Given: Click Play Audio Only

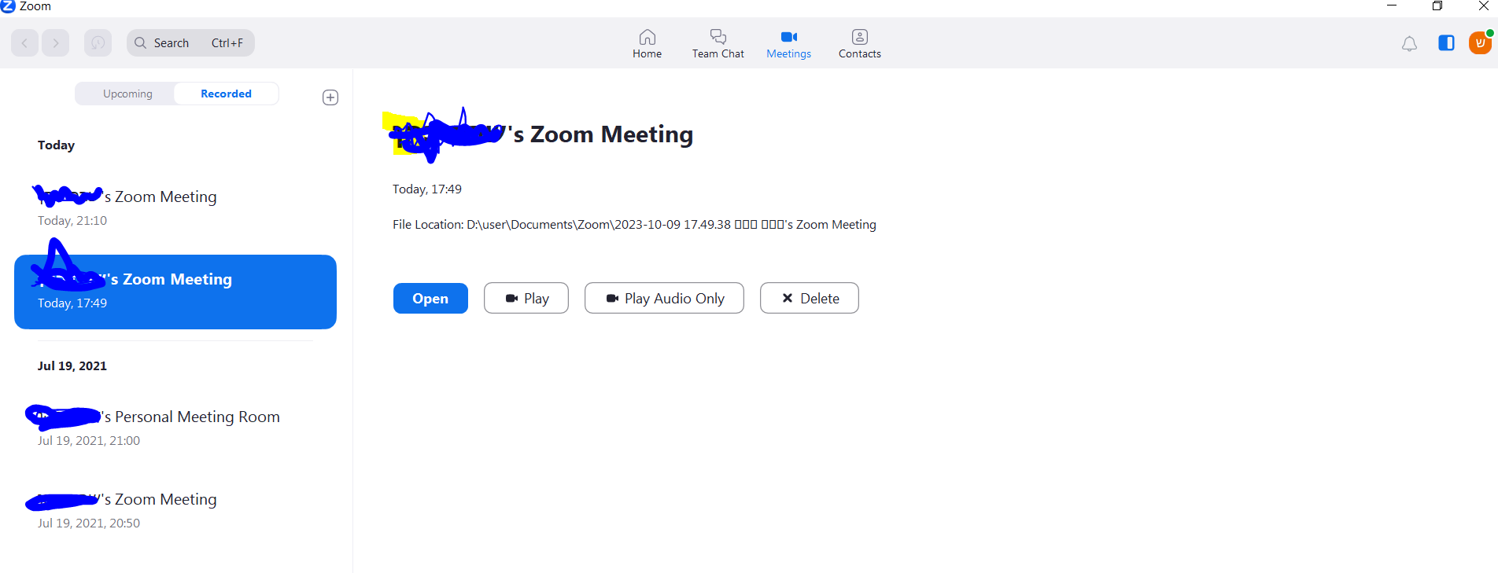Looking at the screenshot, I should coord(664,298).
